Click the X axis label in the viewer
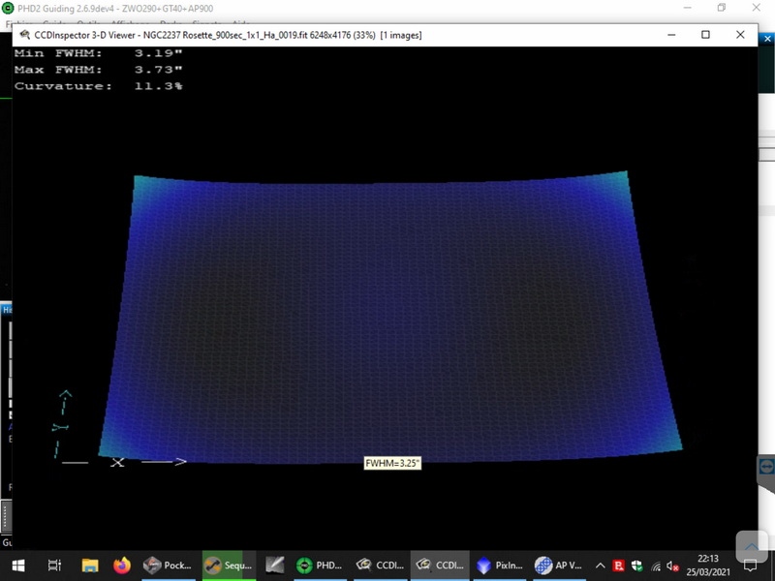 click(117, 463)
